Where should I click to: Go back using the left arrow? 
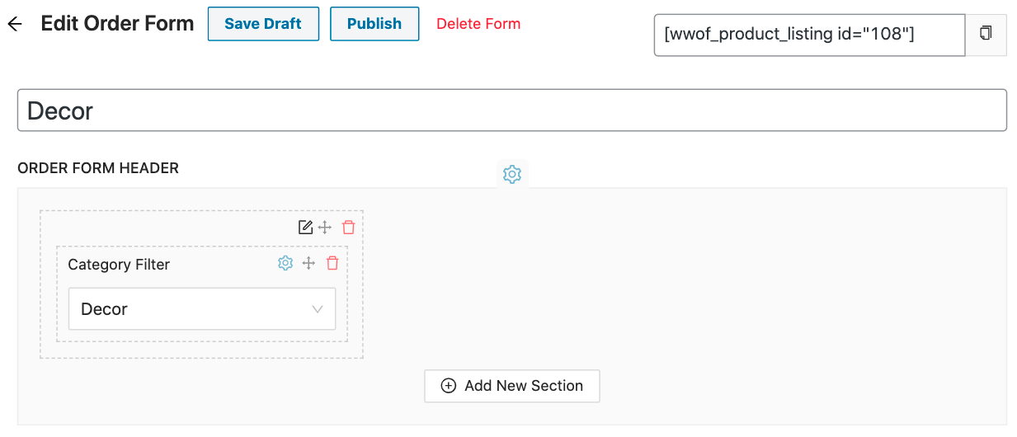point(14,24)
